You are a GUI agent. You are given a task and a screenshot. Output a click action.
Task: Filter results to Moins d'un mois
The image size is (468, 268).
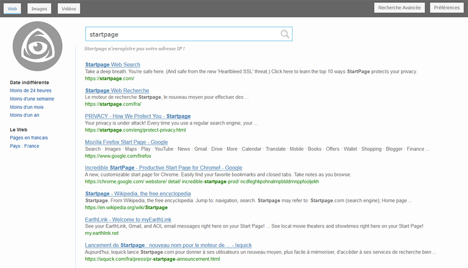point(27,107)
